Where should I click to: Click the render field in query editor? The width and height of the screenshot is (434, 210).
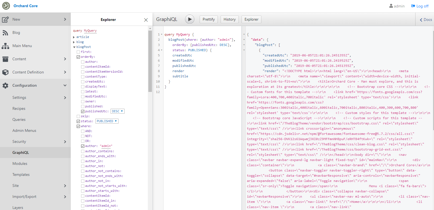click(178, 71)
